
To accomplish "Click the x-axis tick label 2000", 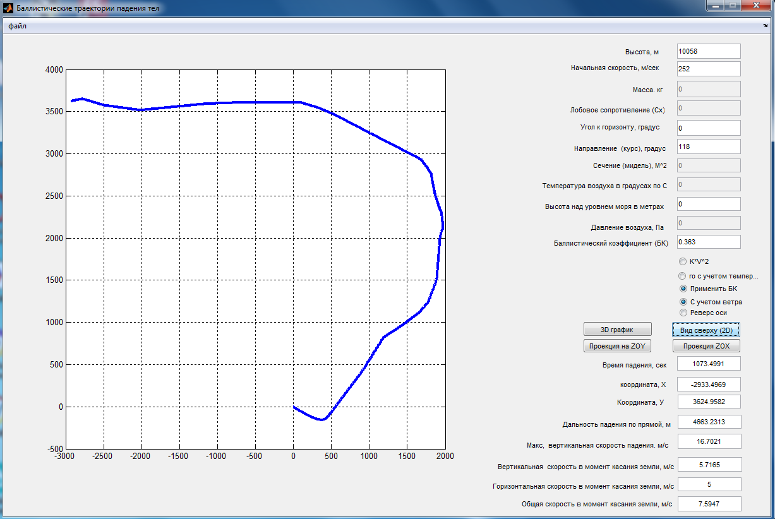I will point(445,456).
